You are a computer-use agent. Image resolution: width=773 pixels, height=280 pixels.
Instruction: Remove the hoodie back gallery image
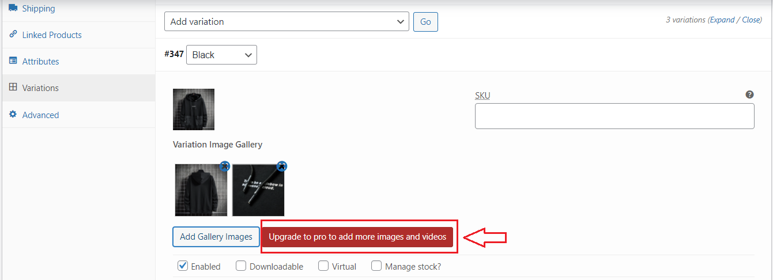coord(225,167)
